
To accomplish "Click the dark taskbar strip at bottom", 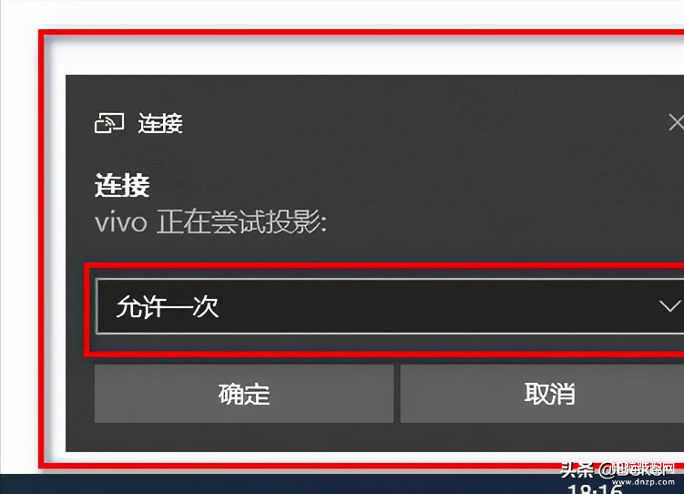I will tap(280, 484).
